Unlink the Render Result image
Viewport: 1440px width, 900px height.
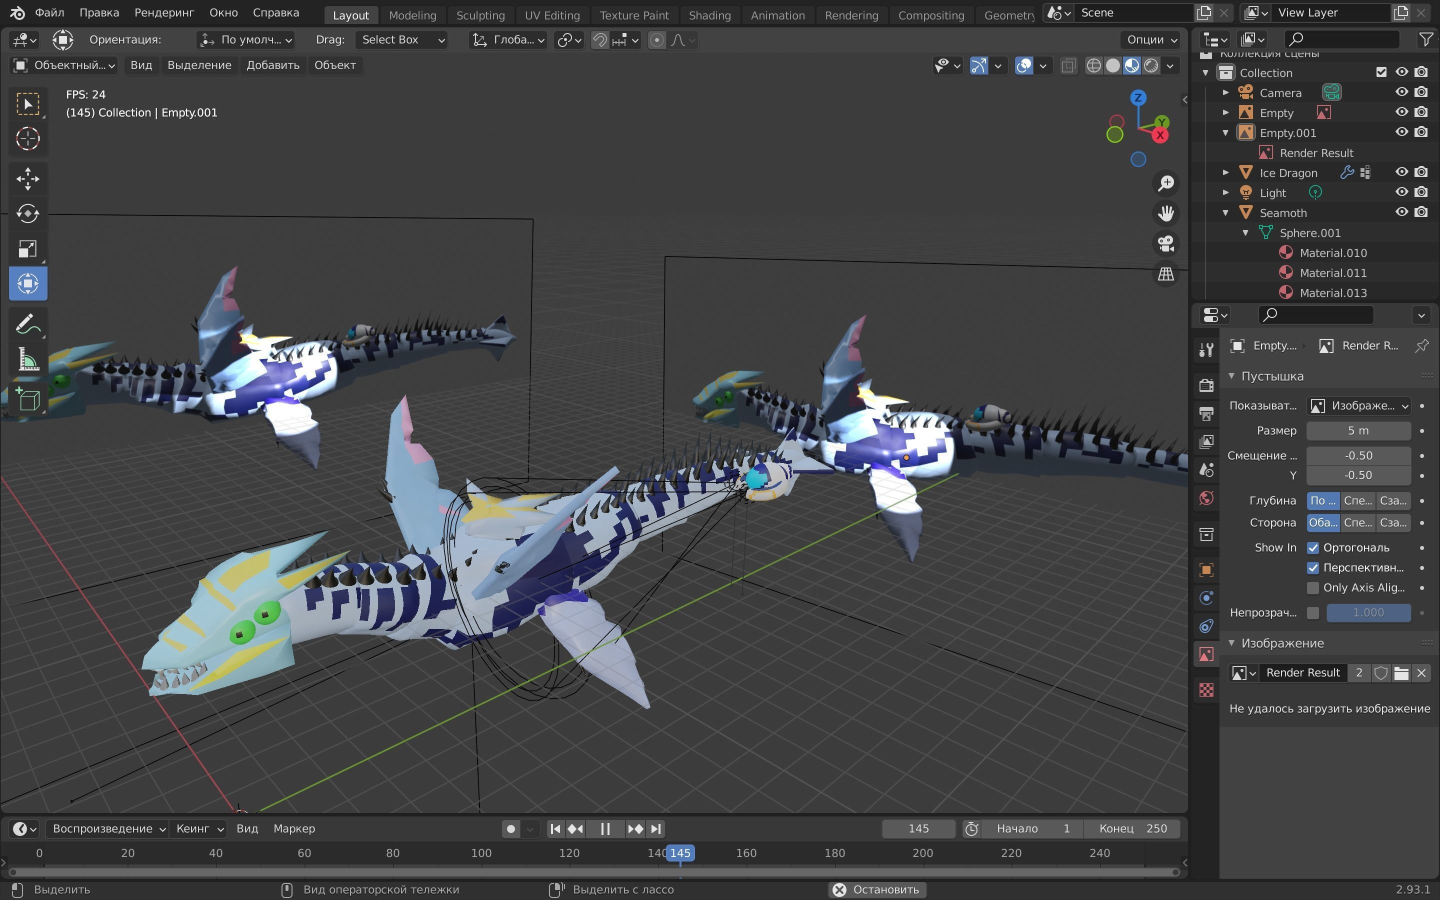(1421, 673)
